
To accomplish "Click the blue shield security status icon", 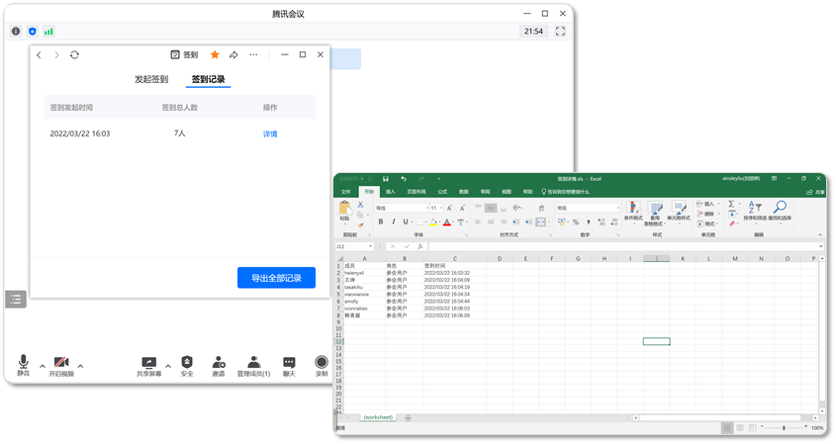I will click(x=33, y=32).
